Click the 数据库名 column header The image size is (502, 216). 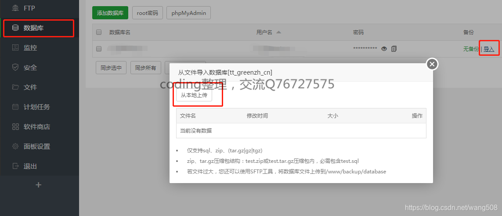coord(120,32)
